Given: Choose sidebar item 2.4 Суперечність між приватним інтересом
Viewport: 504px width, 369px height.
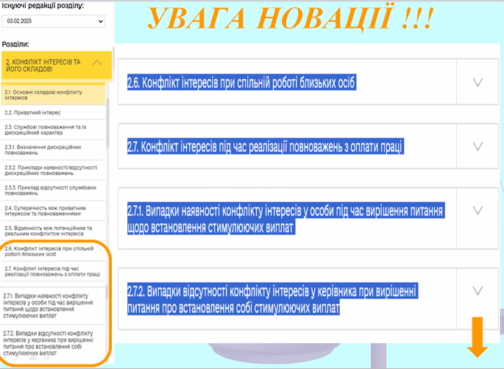Looking at the screenshot, I should click(50, 211).
